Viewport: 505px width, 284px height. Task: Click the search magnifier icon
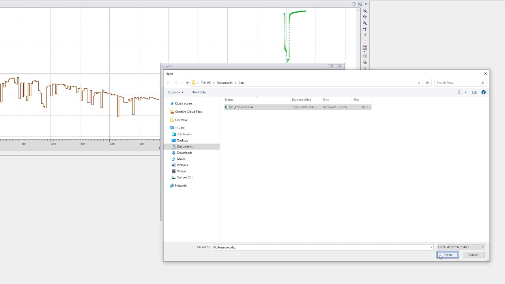point(483,83)
